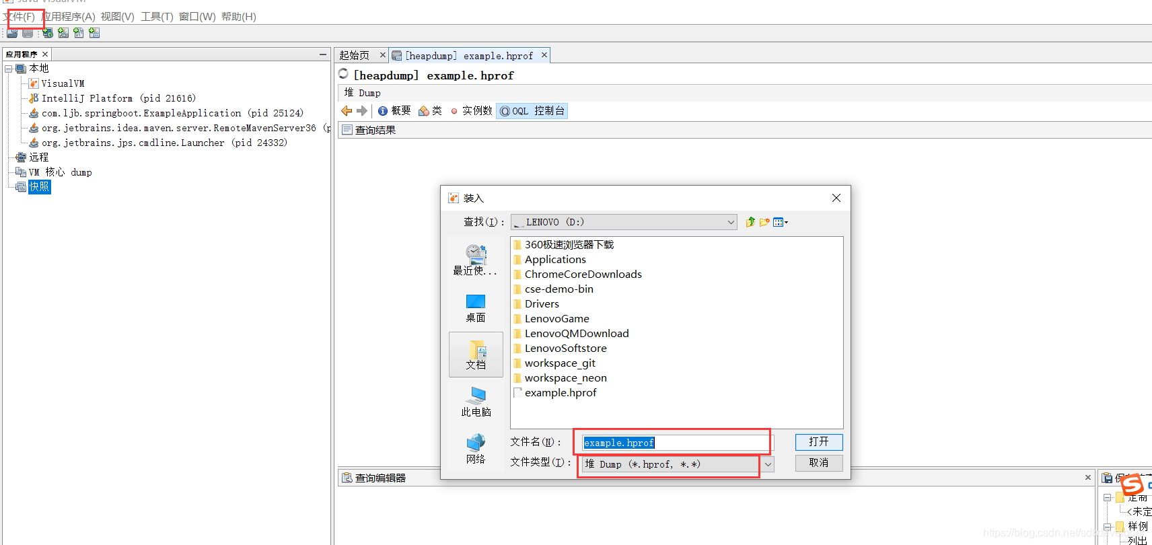Collapse the 本地 local tree node
The width and height of the screenshot is (1152, 545).
point(8,69)
